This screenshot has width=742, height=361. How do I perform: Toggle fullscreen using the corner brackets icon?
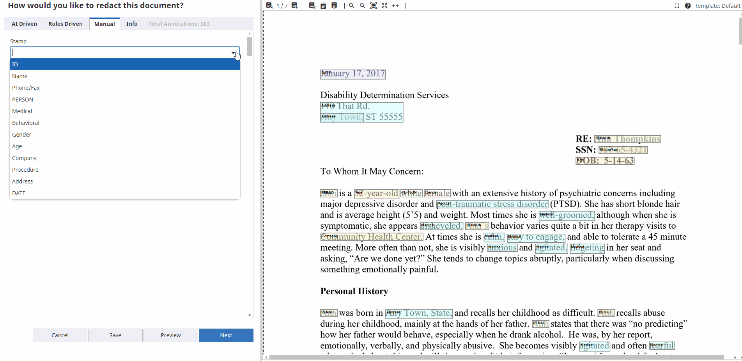click(677, 5)
